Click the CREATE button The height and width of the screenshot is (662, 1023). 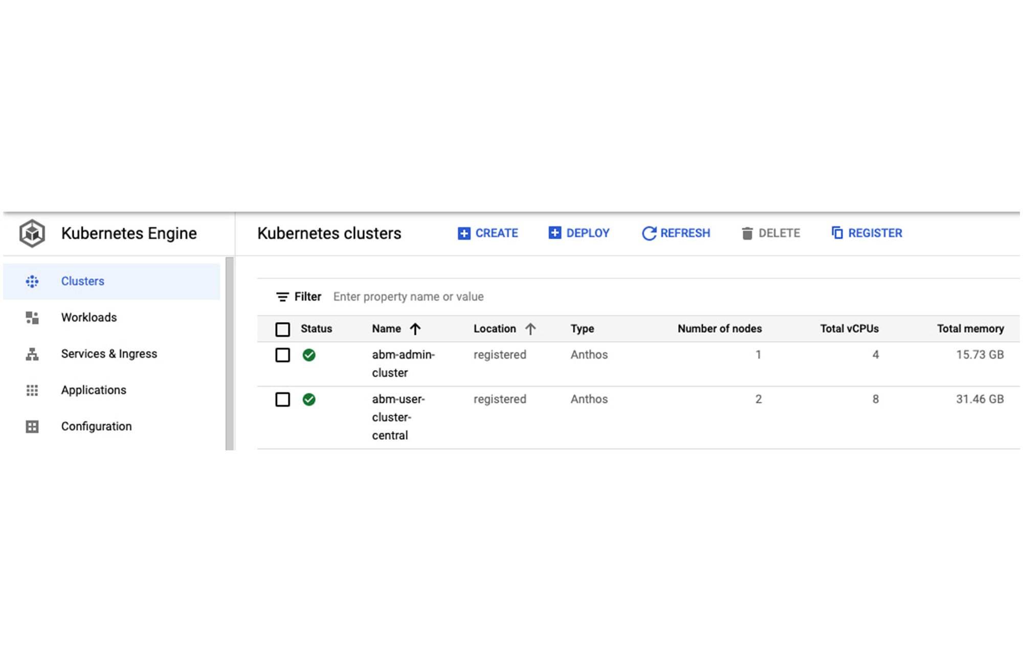[x=487, y=233]
